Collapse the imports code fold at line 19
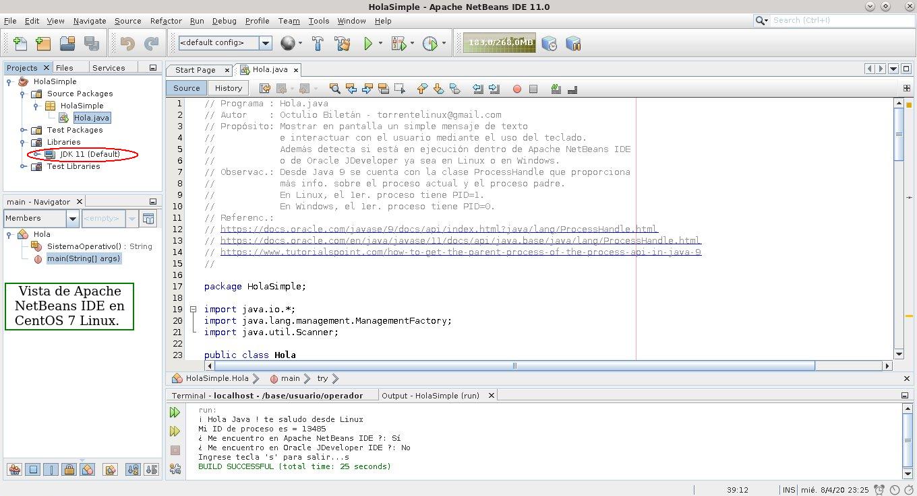 (x=193, y=310)
